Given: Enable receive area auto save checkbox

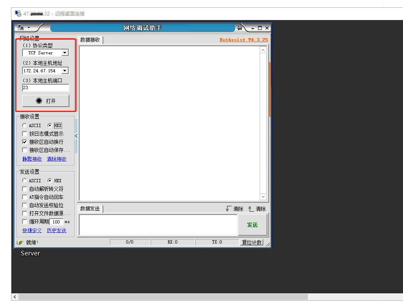Looking at the screenshot, I should (x=24, y=150).
